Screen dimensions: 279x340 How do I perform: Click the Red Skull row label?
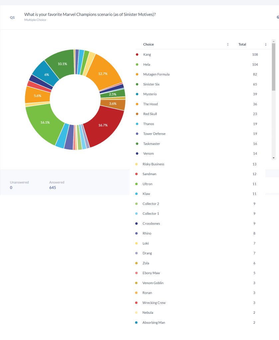pos(150,114)
